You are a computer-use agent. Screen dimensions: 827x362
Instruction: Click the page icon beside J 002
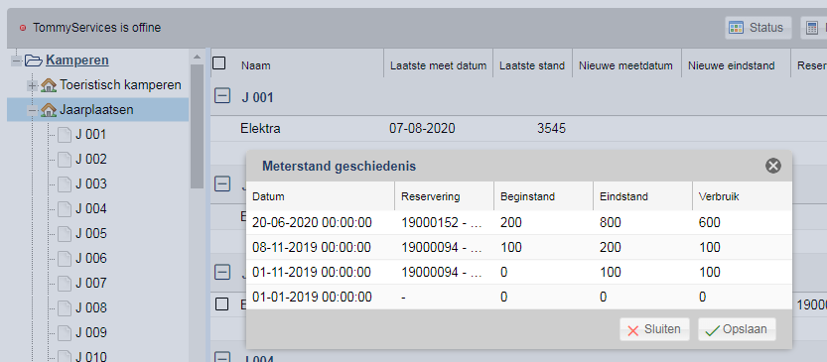click(x=64, y=160)
